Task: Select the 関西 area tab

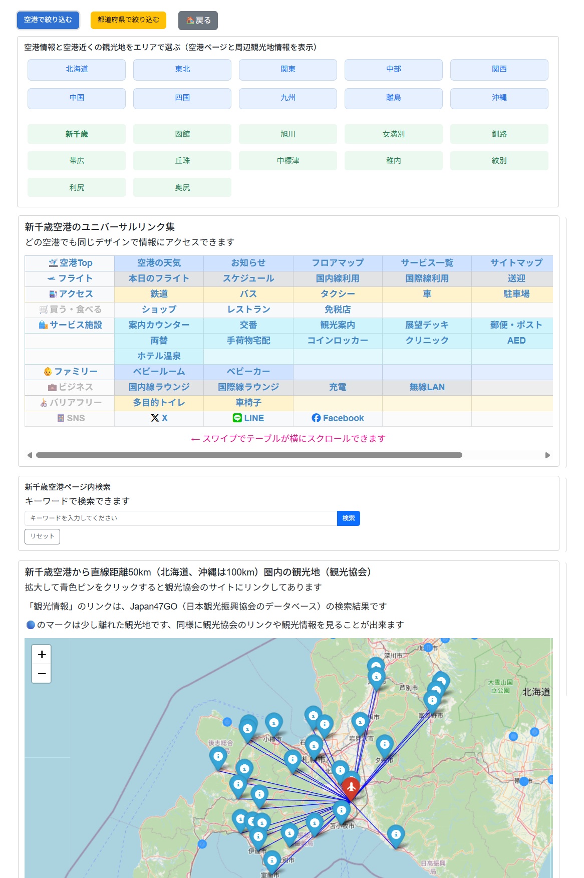Action: tap(499, 70)
